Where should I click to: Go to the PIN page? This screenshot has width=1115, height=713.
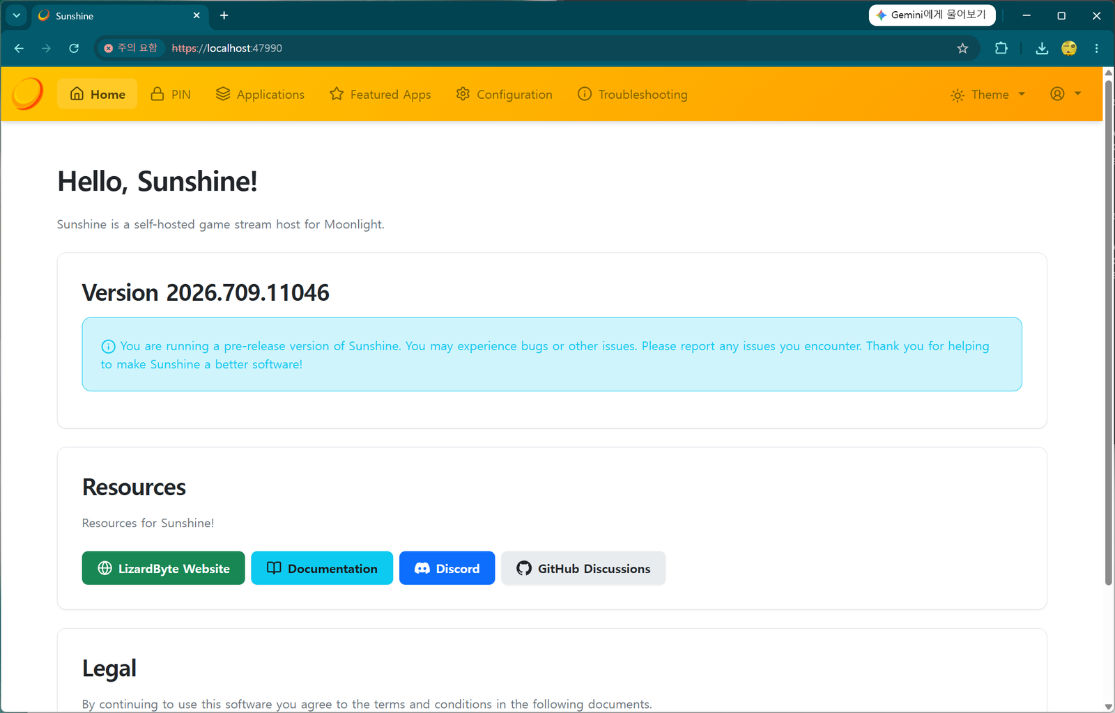171,94
